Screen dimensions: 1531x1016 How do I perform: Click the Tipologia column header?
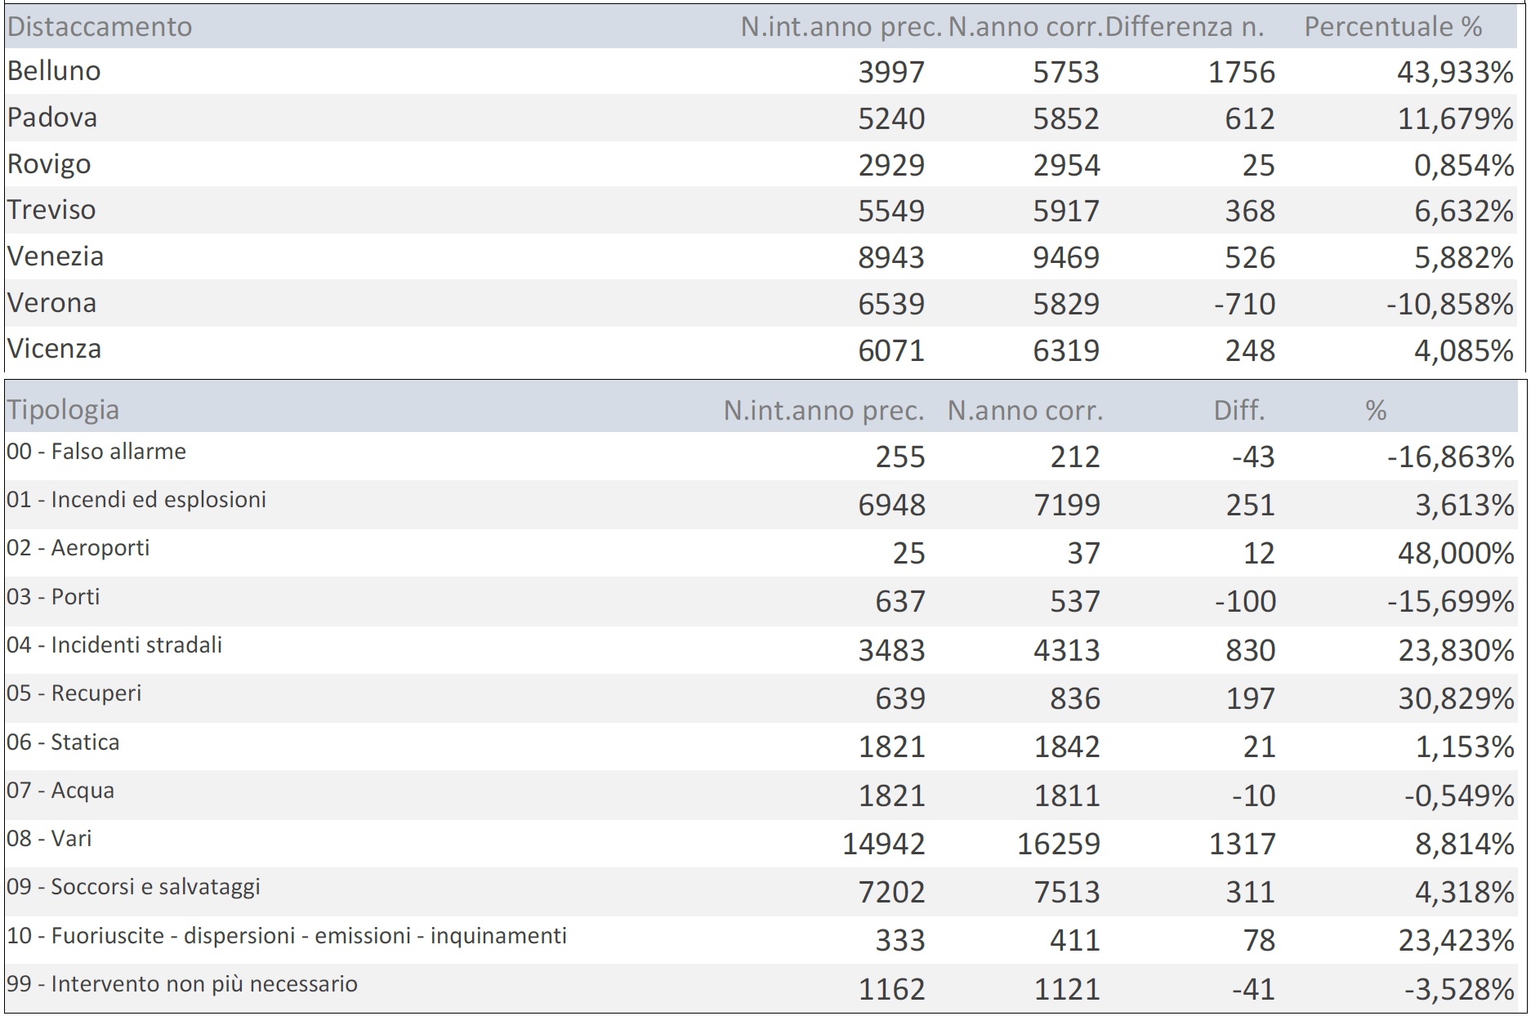coord(63,409)
